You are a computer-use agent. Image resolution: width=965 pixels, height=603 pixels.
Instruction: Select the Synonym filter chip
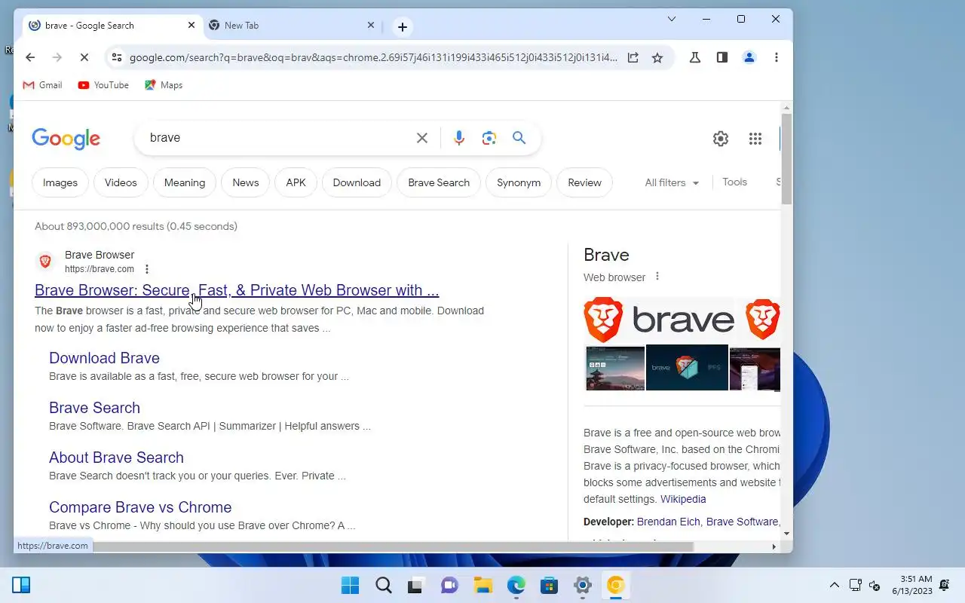click(519, 182)
